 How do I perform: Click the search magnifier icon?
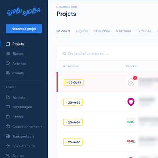tap(64, 54)
